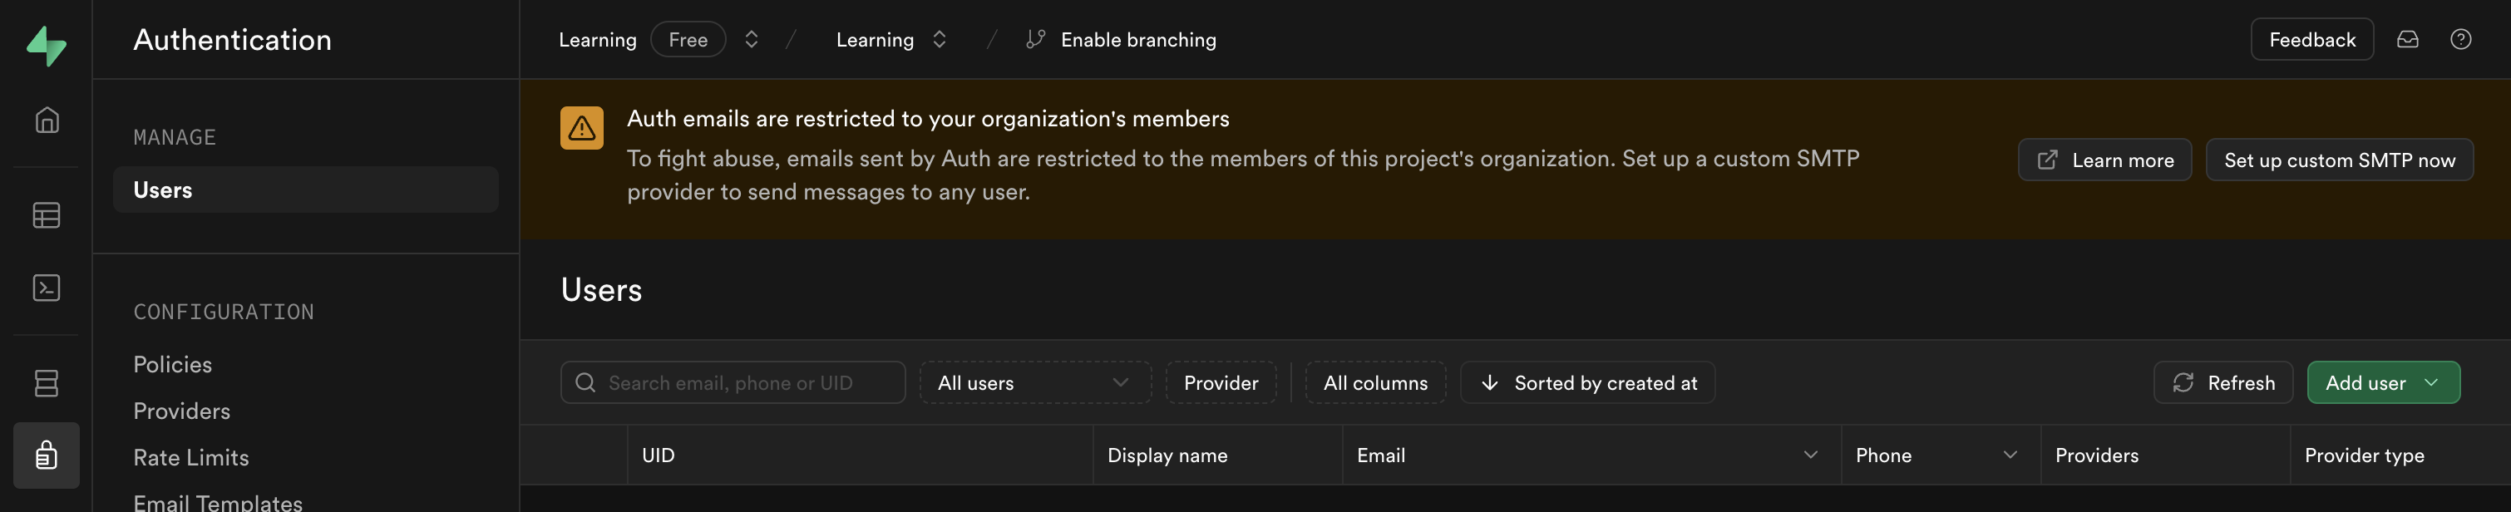Open the Table Editor icon in sidebar
Image resolution: width=2511 pixels, height=512 pixels.
(x=47, y=214)
